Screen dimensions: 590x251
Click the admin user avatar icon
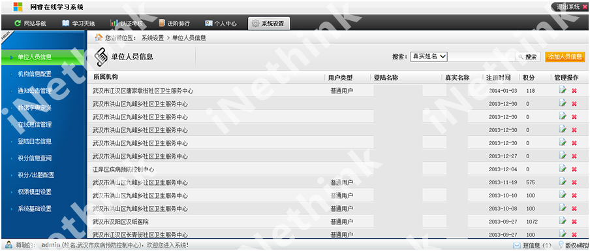[9, 245]
